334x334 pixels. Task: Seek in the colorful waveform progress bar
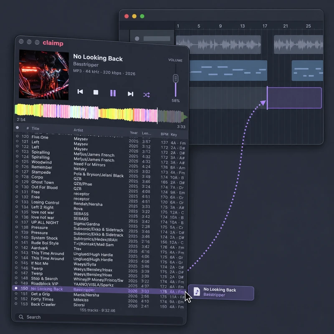(100, 113)
